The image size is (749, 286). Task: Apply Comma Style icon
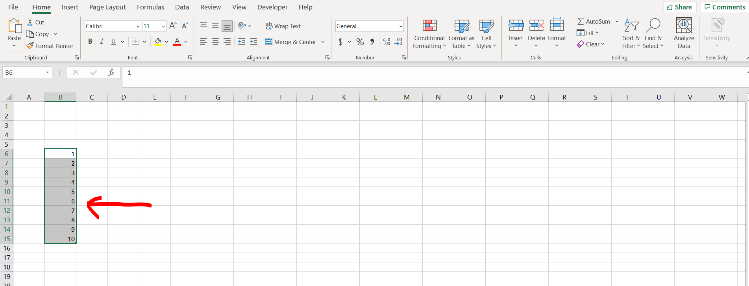click(372, 41)
